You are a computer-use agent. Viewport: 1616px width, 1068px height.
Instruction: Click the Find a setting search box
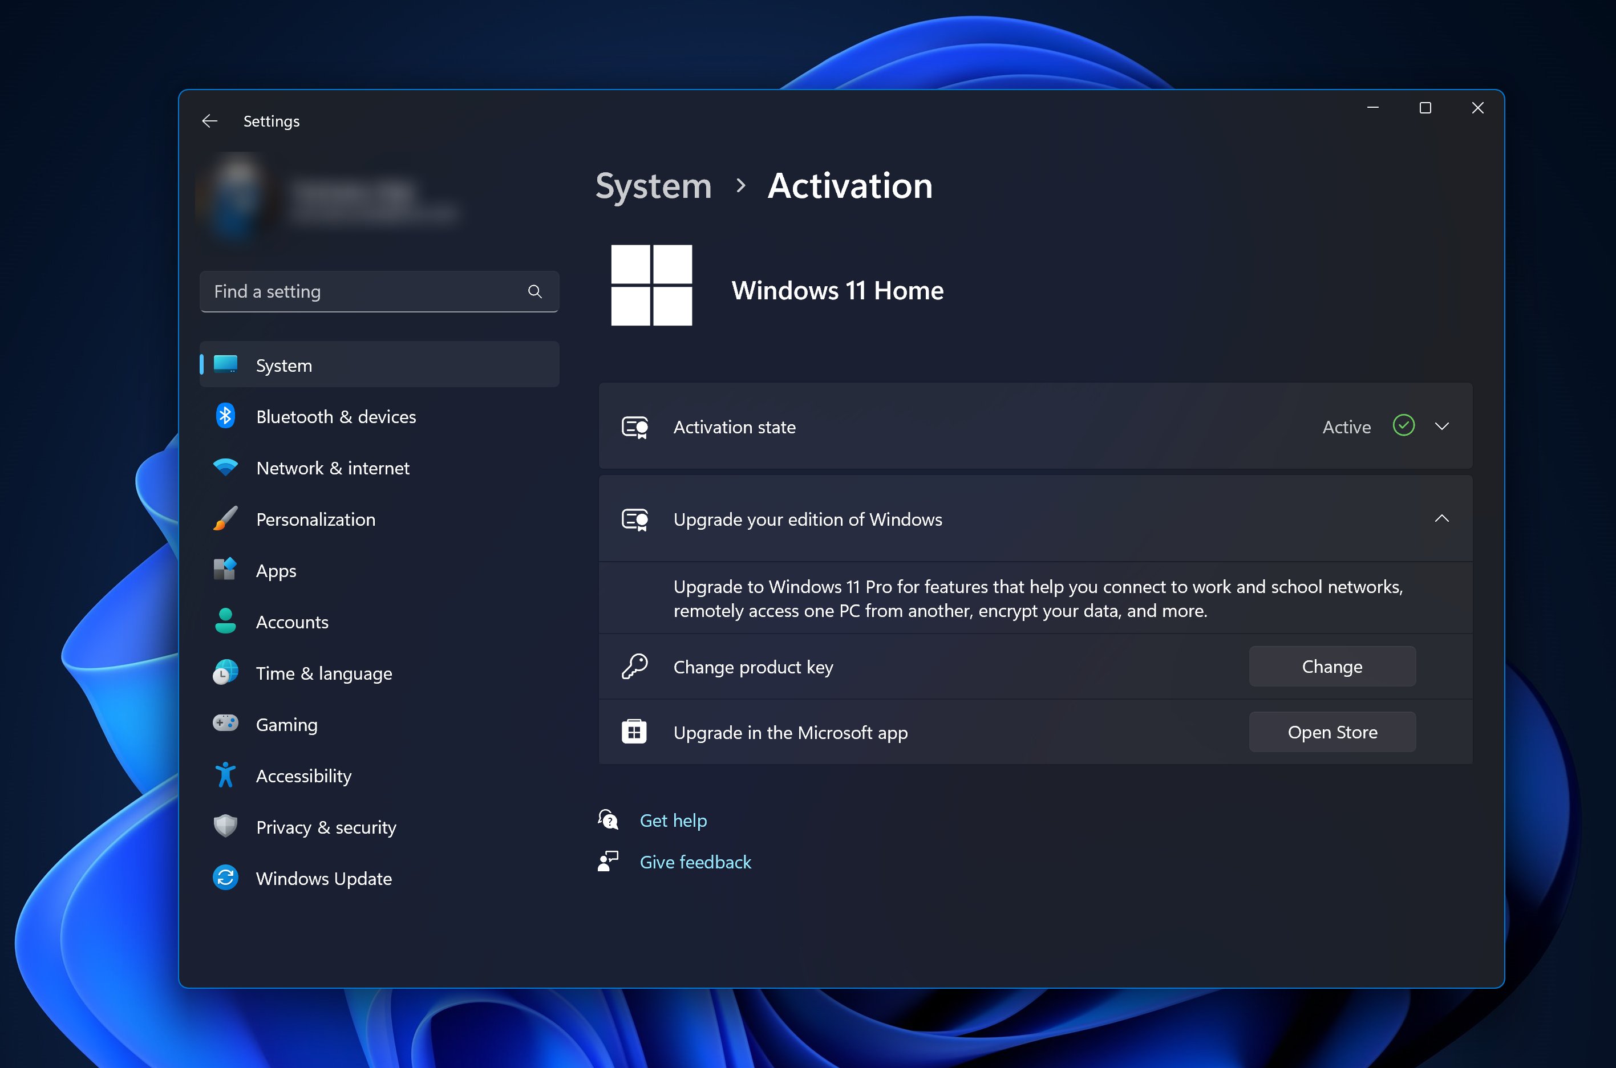(379, 291)
